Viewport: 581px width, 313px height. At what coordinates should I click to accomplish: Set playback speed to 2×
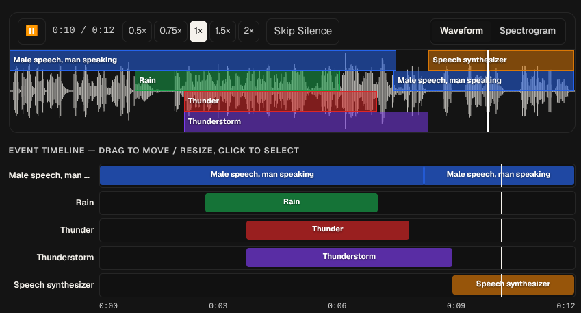(248, 31)
